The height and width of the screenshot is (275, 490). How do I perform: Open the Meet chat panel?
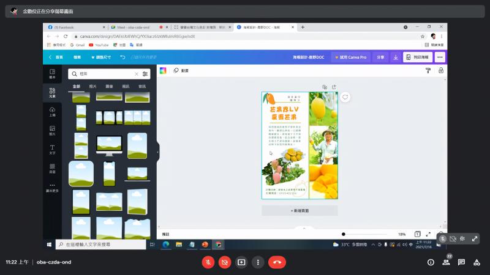point(461,262)
